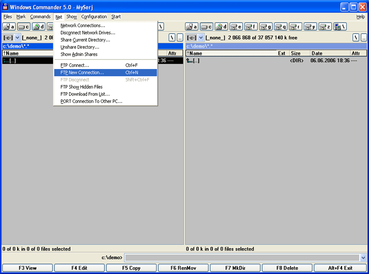Image resolution: width=369 pixels, height=274 pixels.
Task: Select network drive f in right panel
Action: pos(251,26)
